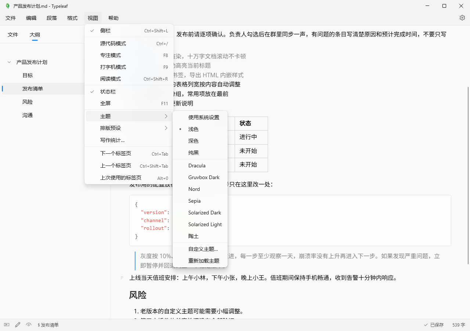Expand the 排版预设 submenu
The height and width of the screenshot is (331, 470).
pyautogui.click(x=129, y=128)
